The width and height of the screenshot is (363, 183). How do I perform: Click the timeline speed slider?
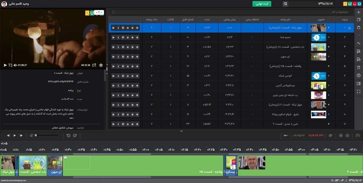pos(46,136)
